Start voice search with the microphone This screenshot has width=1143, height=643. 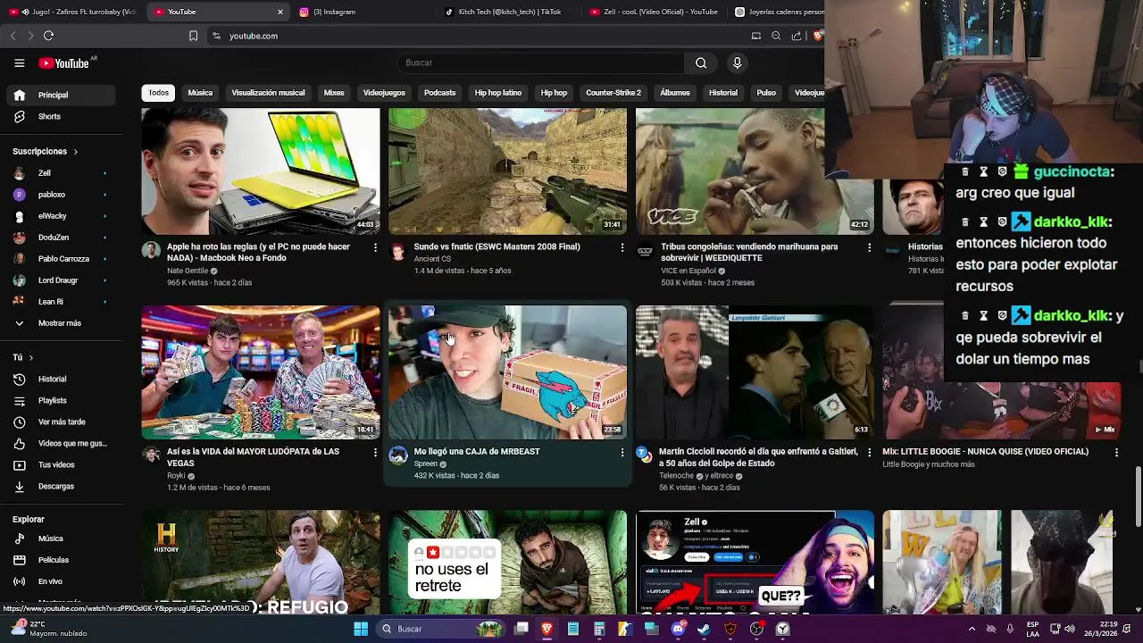737,63
